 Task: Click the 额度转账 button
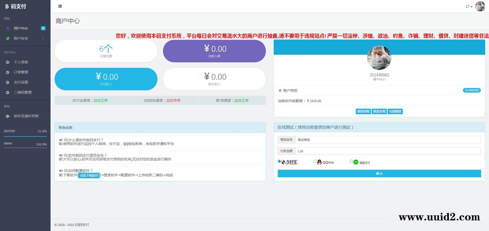pyautogui.click(x=363, y=111)
